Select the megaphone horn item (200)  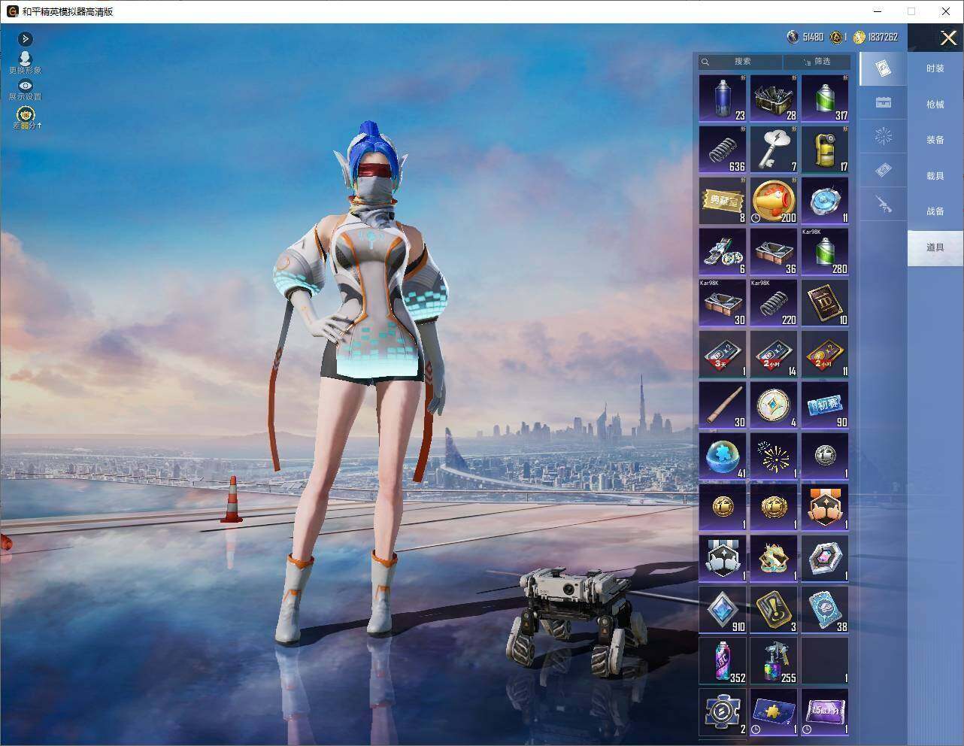(774, 200)
